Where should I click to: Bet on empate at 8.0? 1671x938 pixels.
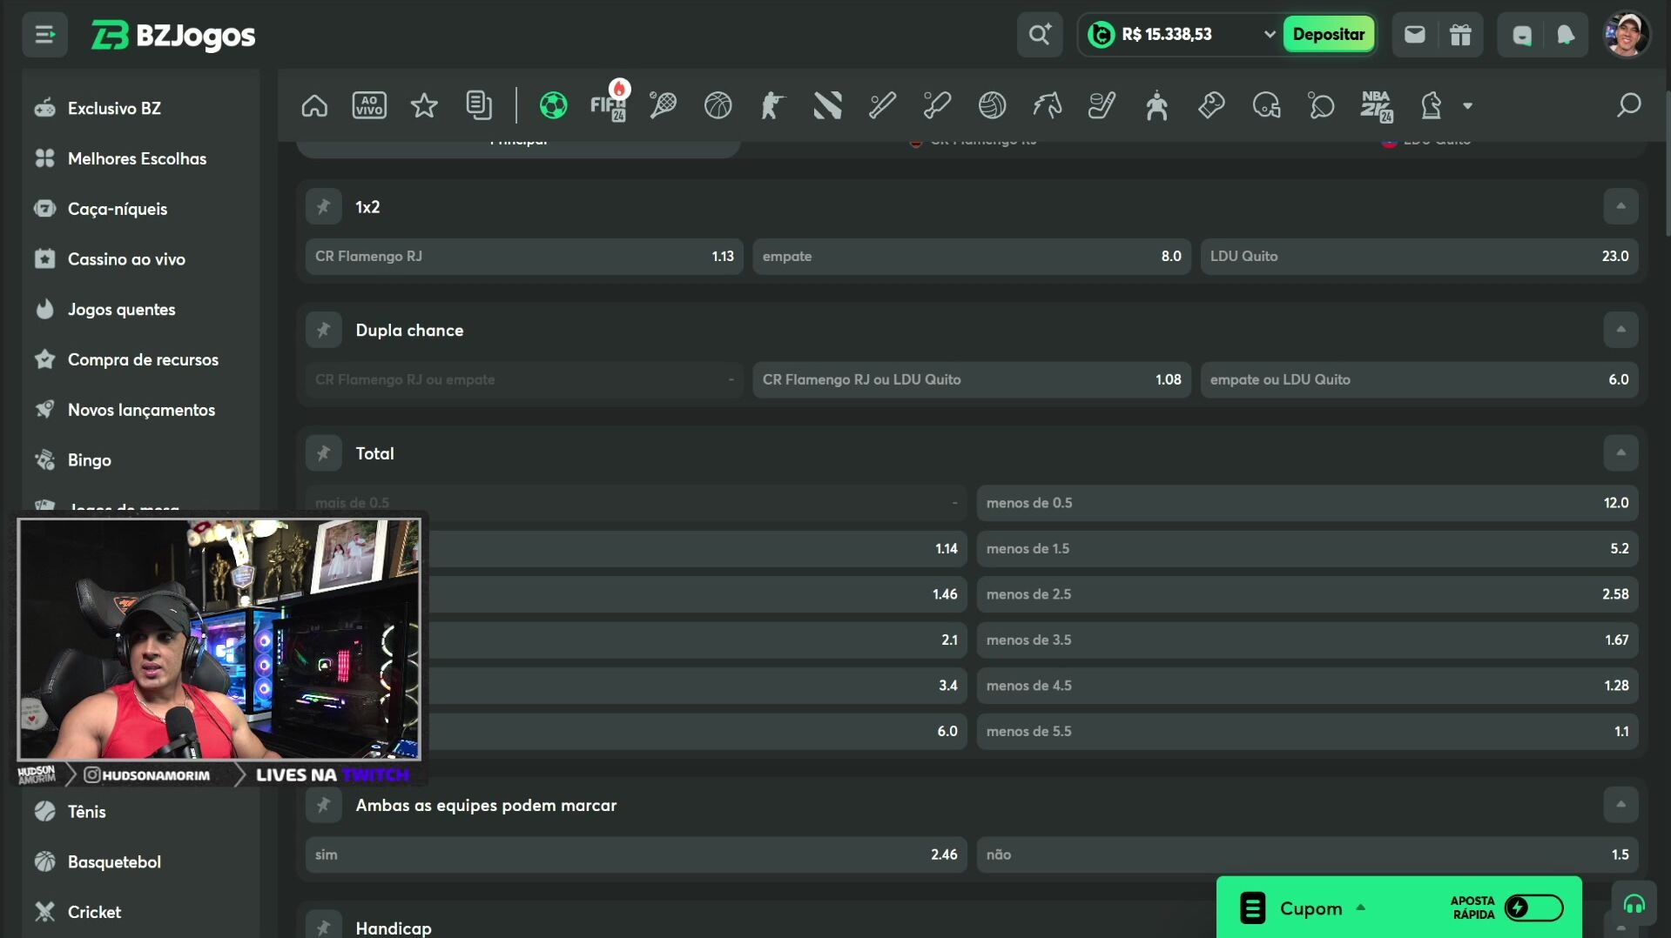pos(972,257)
